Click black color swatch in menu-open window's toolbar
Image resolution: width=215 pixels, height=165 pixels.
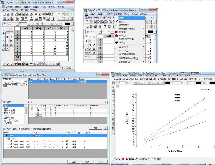point(150,32)
